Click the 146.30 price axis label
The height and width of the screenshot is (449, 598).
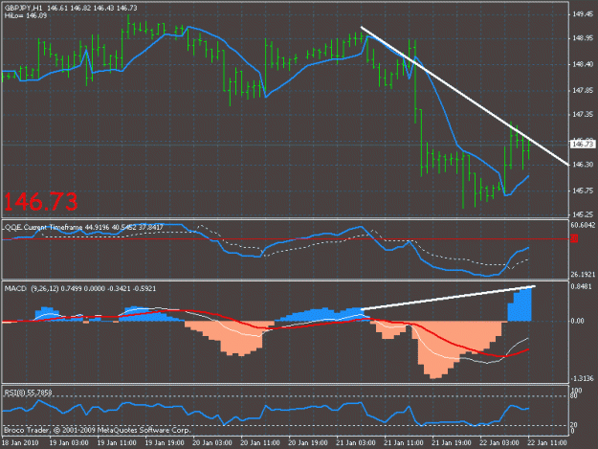(583, 165)
